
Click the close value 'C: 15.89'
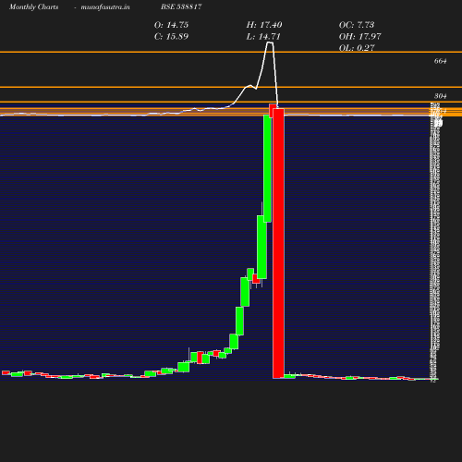(x=171, y=37)
